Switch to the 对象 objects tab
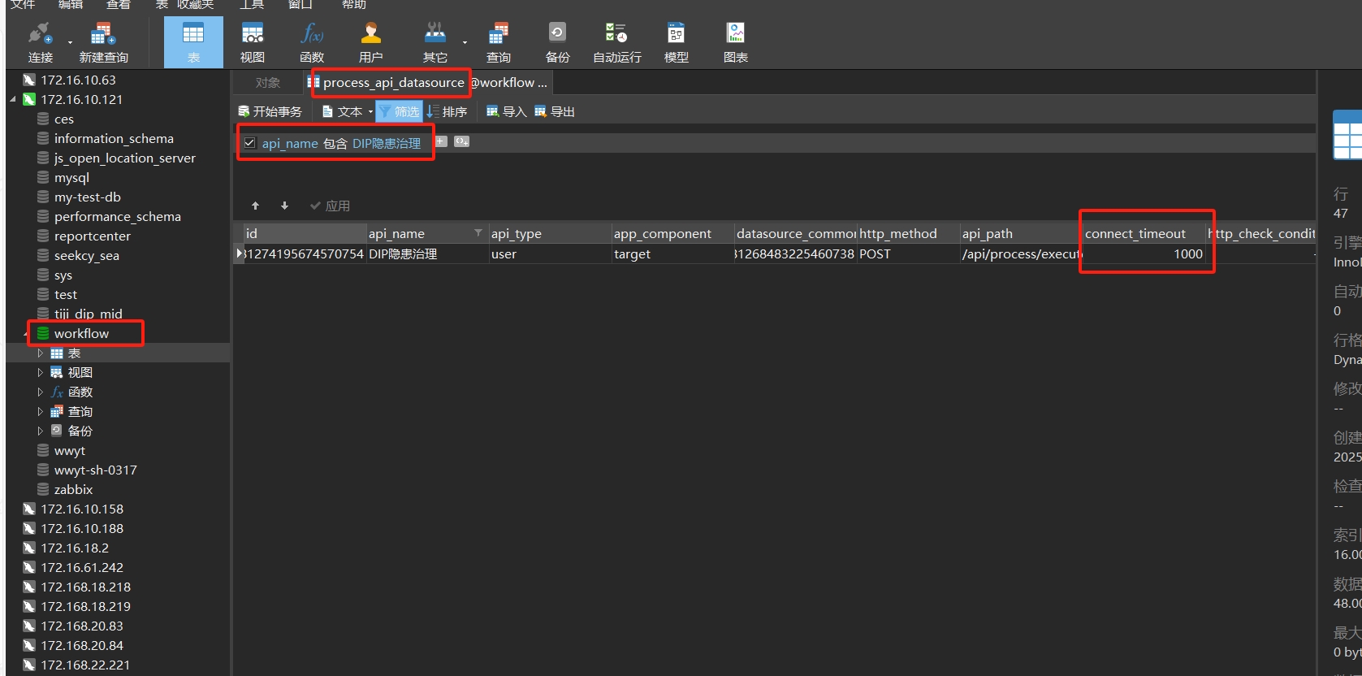1362x676 pixels. click(267, 82)
